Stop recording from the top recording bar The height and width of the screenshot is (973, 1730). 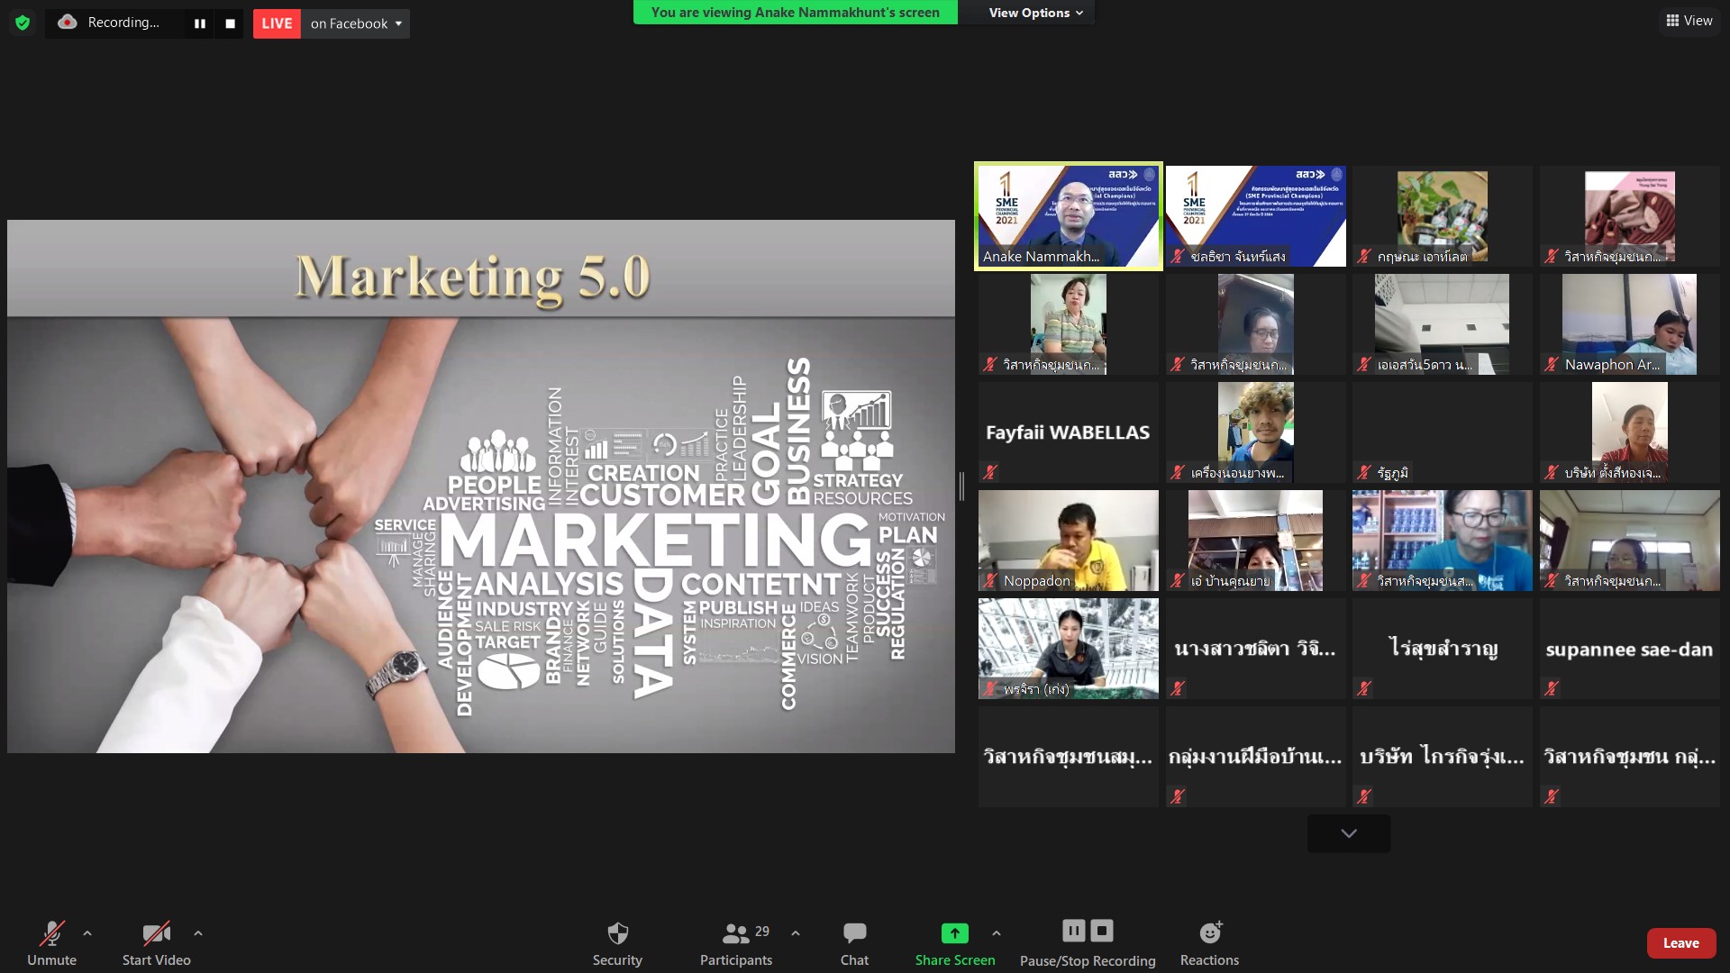230,23
